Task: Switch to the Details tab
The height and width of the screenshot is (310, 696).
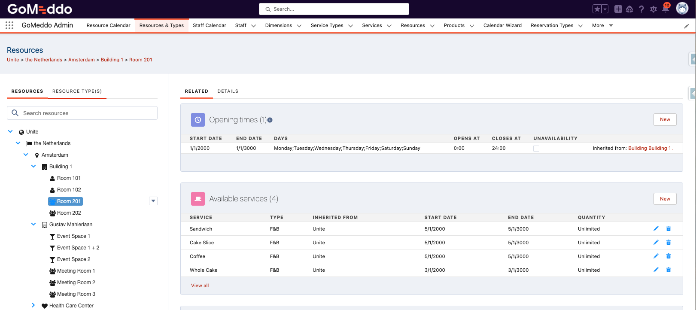Action: point(228,91)
